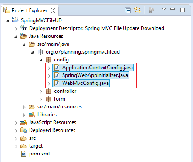
Task: Click the Collapse All toolbar icon
Action: click(128, 10)
